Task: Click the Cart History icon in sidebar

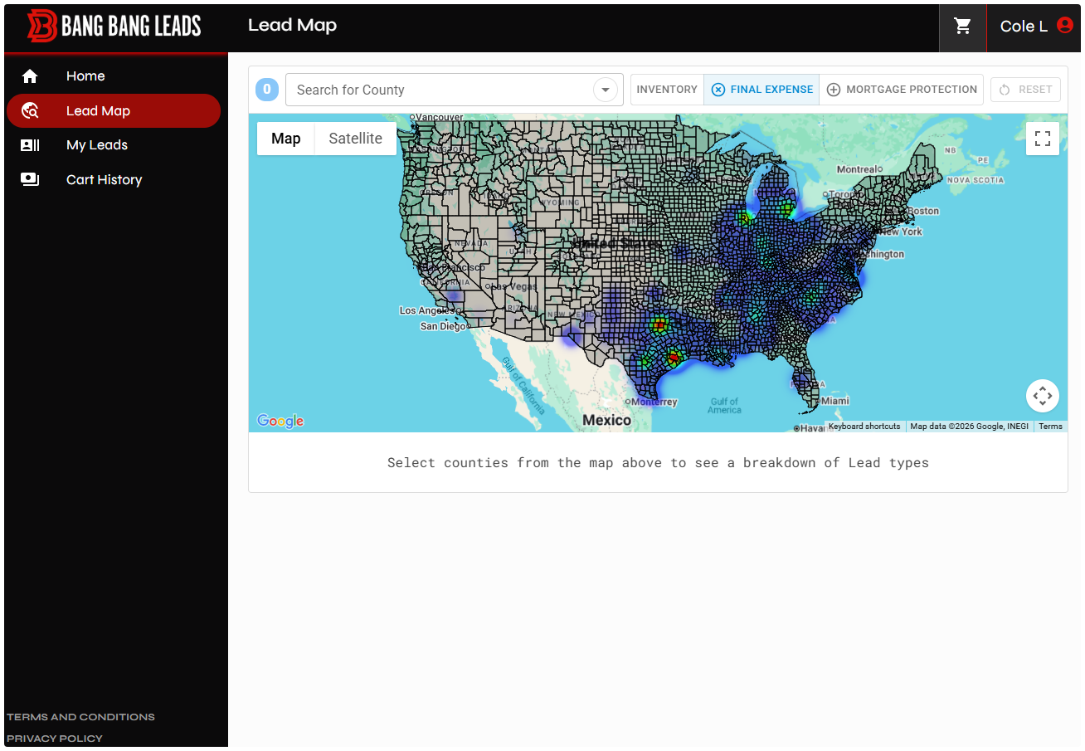Action: (30, 179)
